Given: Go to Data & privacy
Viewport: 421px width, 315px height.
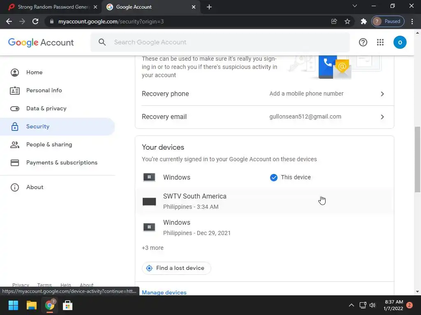Looking at the screenshot, I should pyautogui.click(x=46, y=108).
